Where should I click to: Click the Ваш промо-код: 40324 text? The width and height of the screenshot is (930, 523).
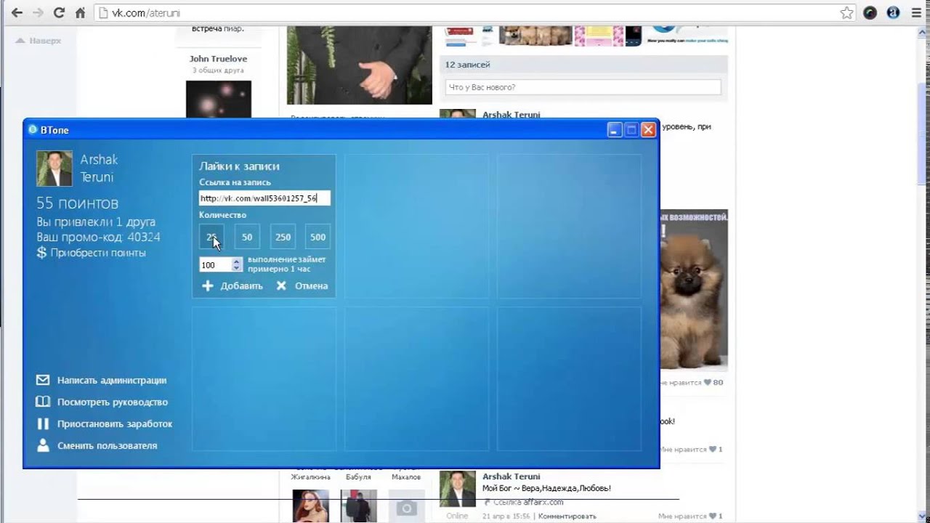(98, 237)
